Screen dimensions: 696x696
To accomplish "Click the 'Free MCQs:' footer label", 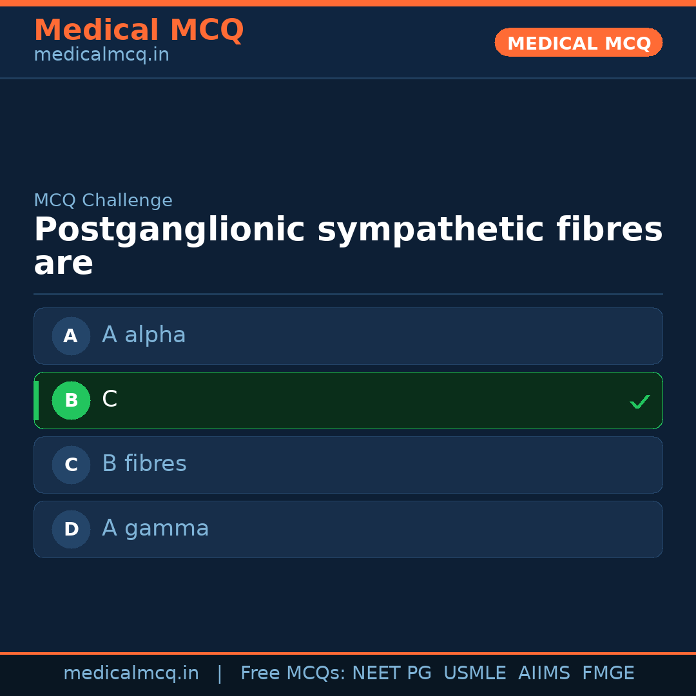I will click(293, 673).
